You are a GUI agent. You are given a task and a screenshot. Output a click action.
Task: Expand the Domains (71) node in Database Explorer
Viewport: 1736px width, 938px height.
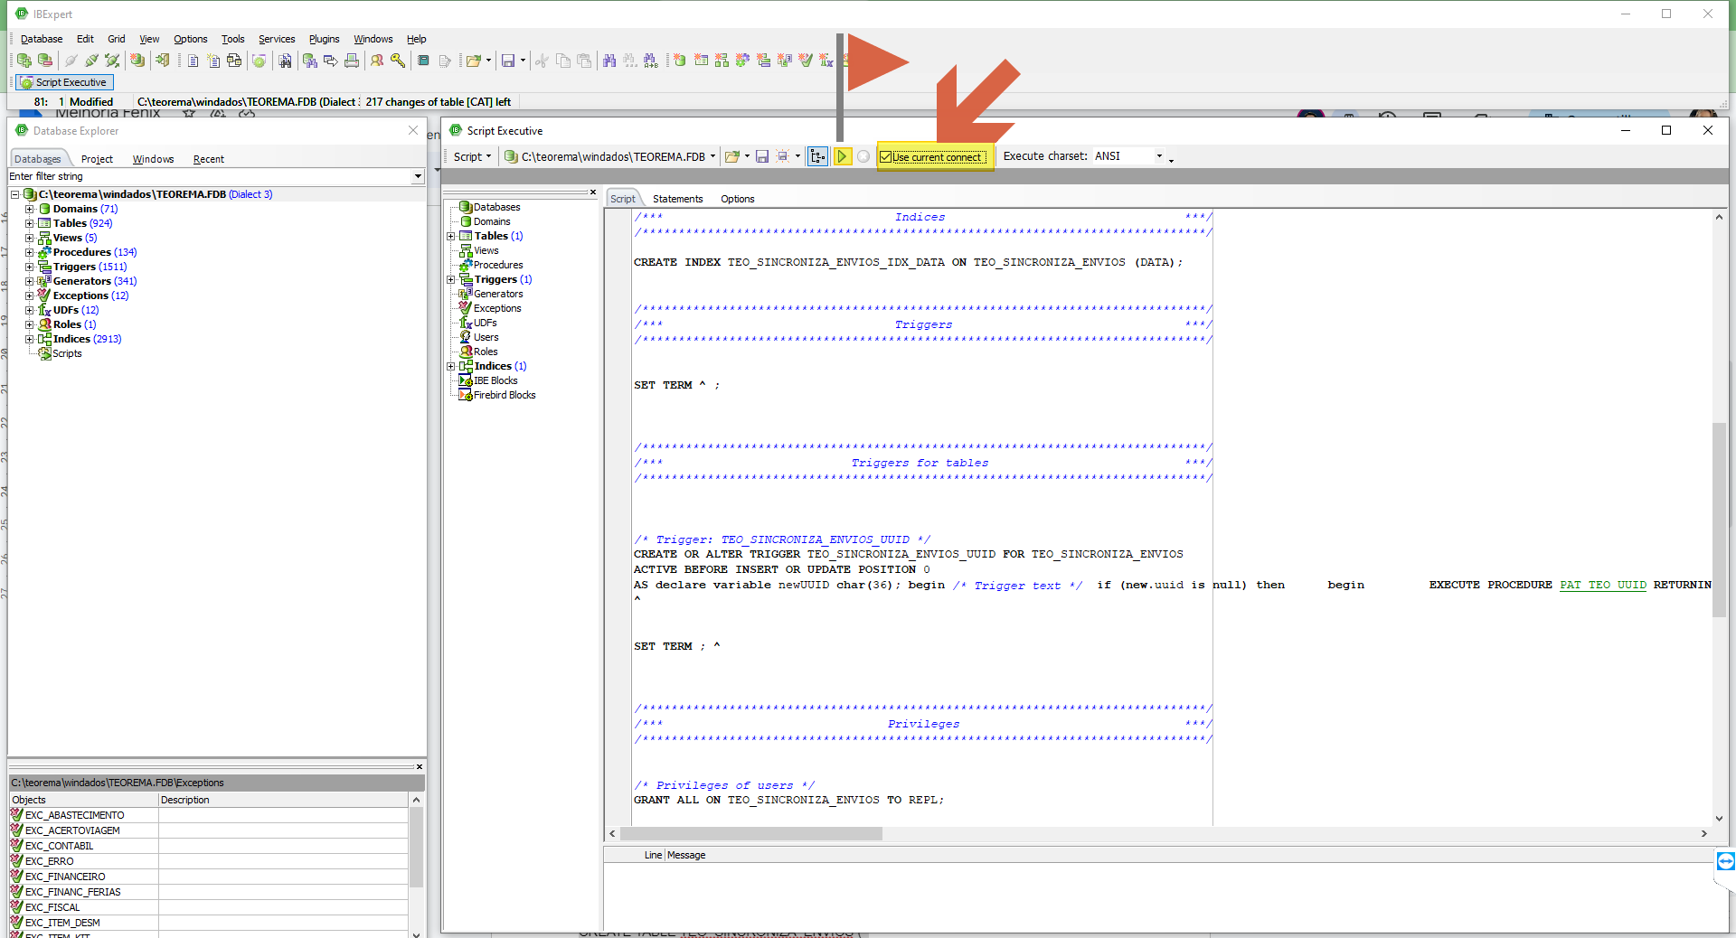(x=29, y=209)
